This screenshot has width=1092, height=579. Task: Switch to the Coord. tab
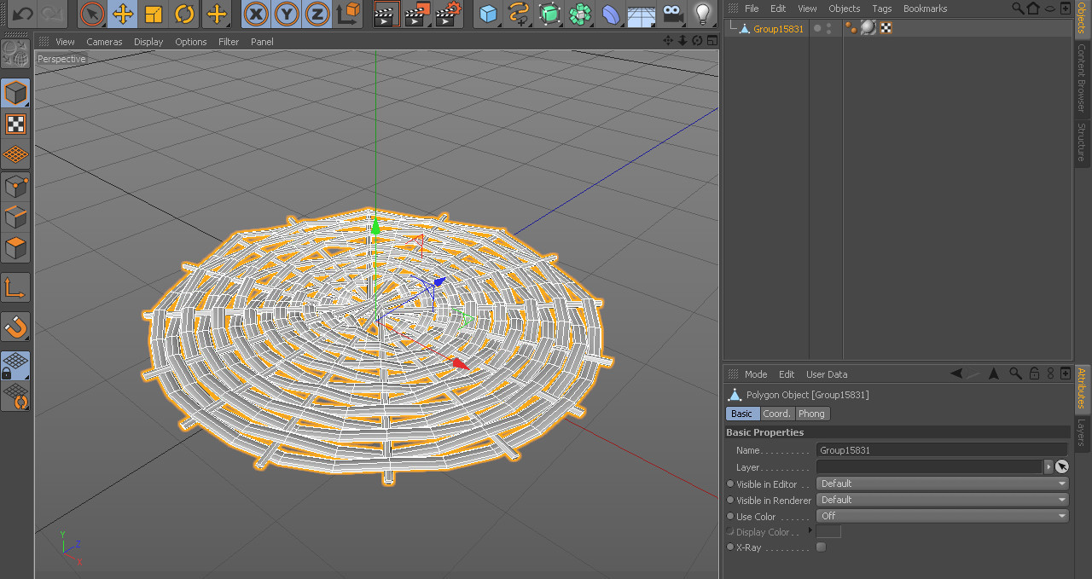776,414
